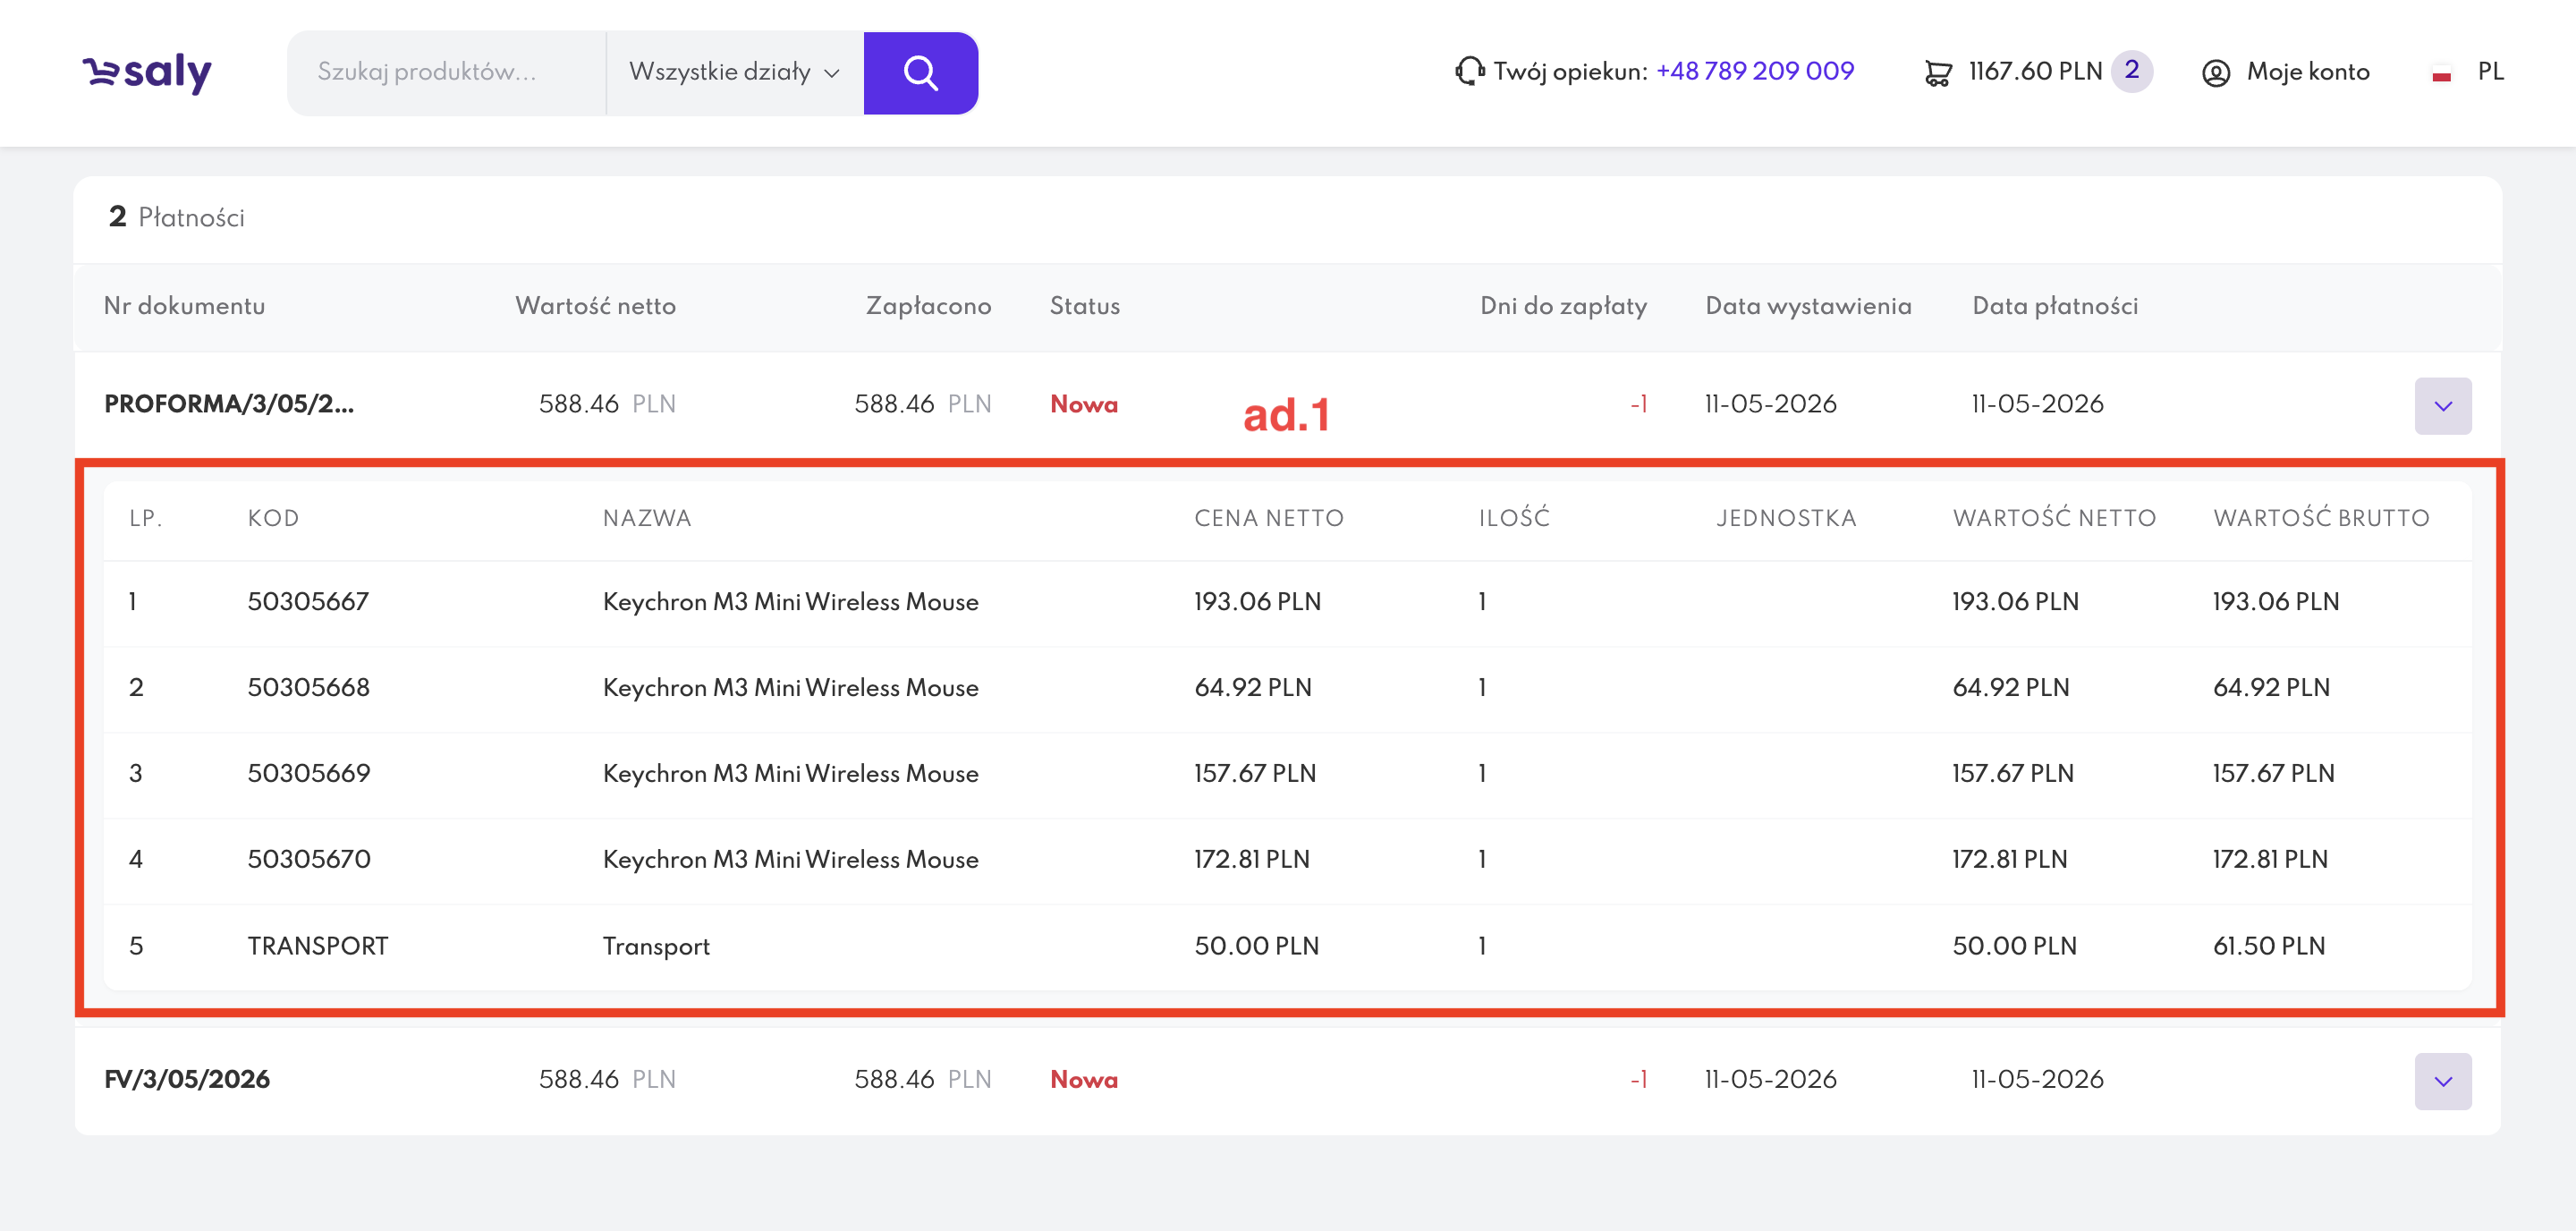View cart total 1167.60 PLN
The height and width of the screenshot is (1231, 2576).
pos(2035,72)
